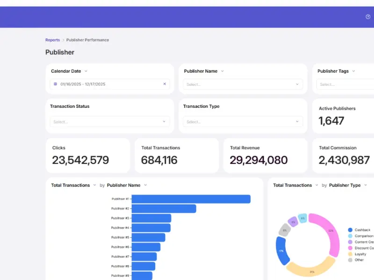Click the gray donut segment
Image resolution: width=374 pixels, height=280 pixels.
pos(285,230)
